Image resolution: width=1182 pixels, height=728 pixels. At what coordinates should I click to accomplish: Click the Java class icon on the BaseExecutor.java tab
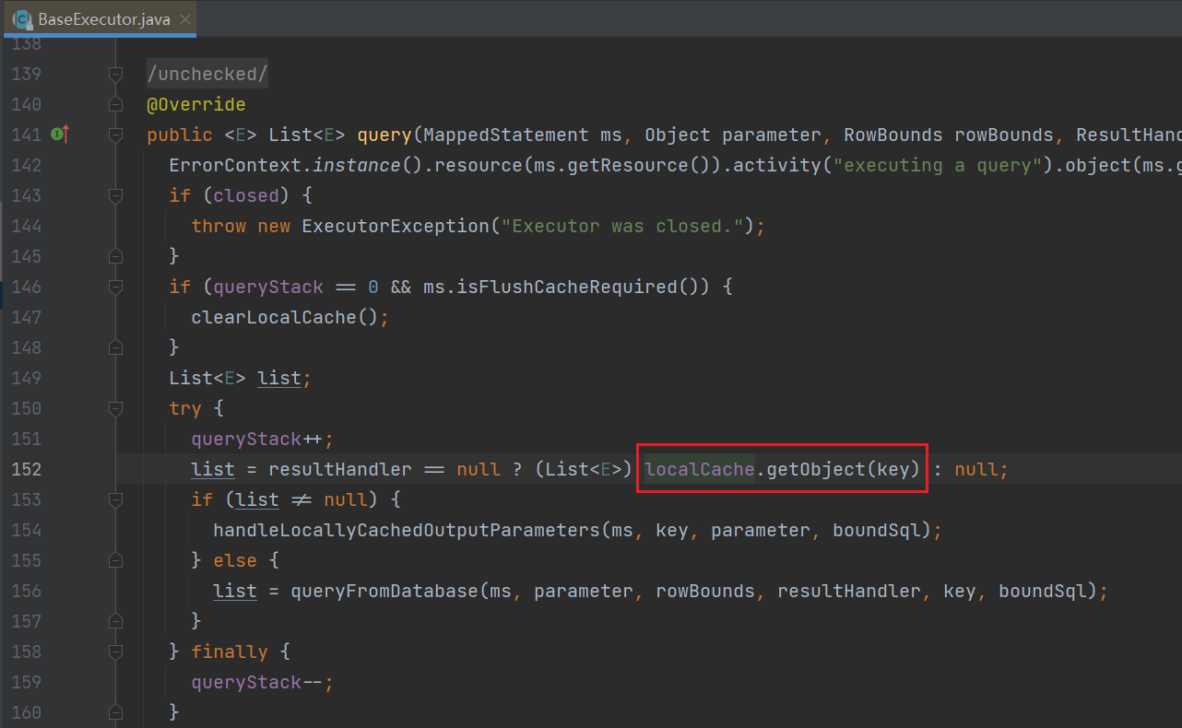[22, 18]
